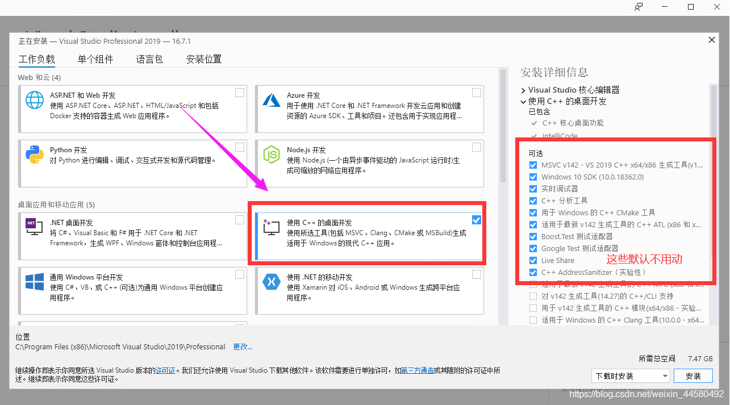Click the 桌面应用和移动应用 (5) section heading
The image size is (730, 405).
pyautogui.click(x=56, y=204)
